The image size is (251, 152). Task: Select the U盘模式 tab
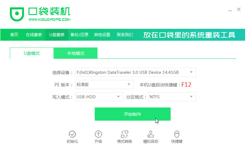tap(32, 53)
